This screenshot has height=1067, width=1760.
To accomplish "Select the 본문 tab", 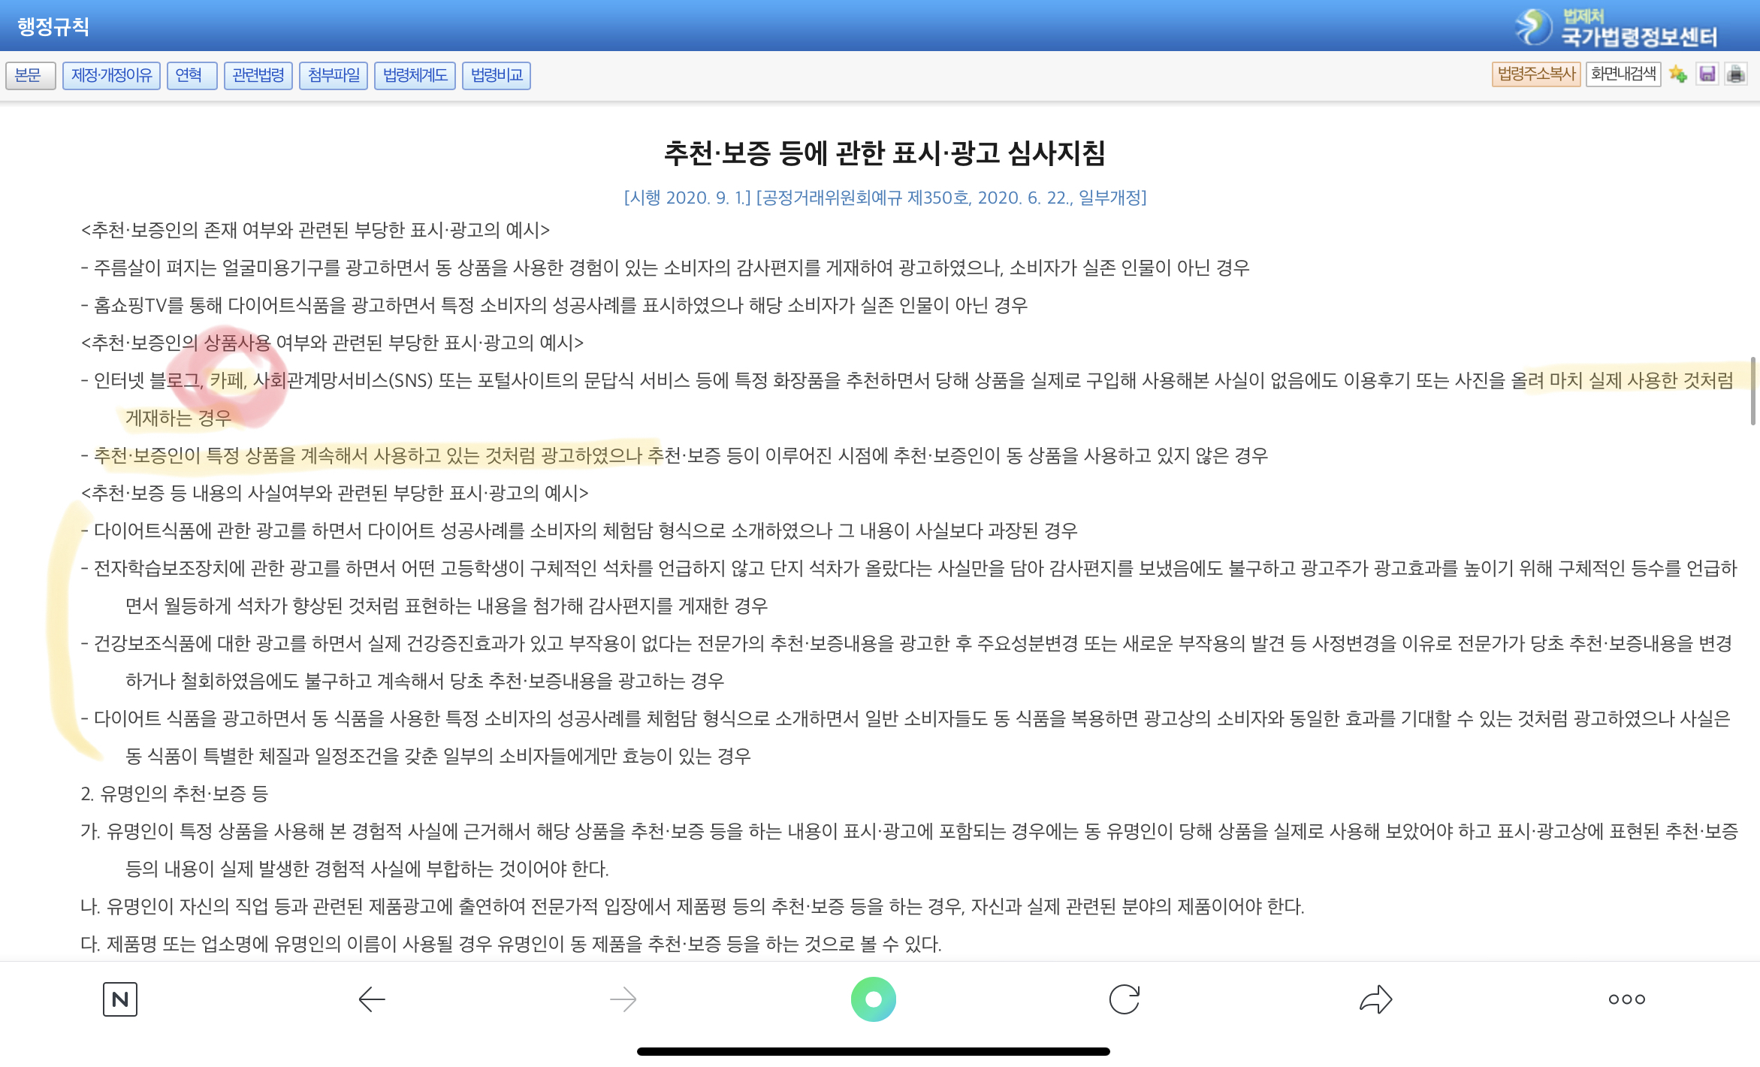I will click(x=30, y=75).
